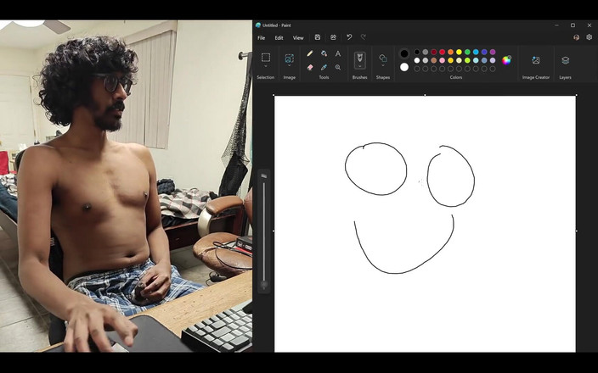Select the Pencil tool
The height and width of the screenshot is (373, 598).
(310, 53)
